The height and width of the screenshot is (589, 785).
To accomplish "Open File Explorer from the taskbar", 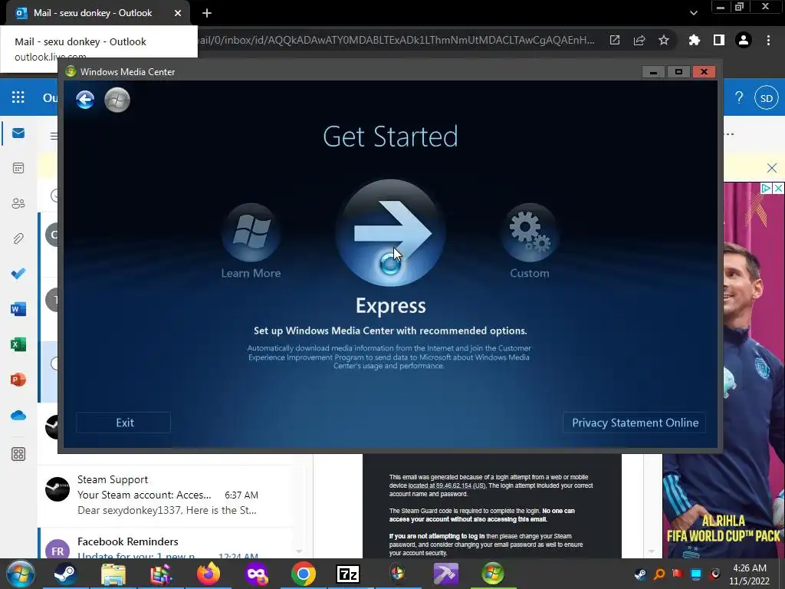I will coord(113,574).
